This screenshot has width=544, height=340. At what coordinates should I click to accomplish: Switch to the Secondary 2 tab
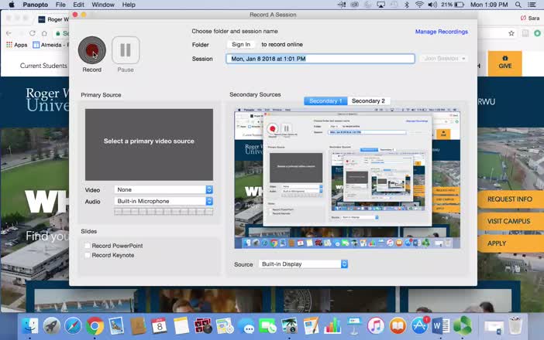(368, 101)
